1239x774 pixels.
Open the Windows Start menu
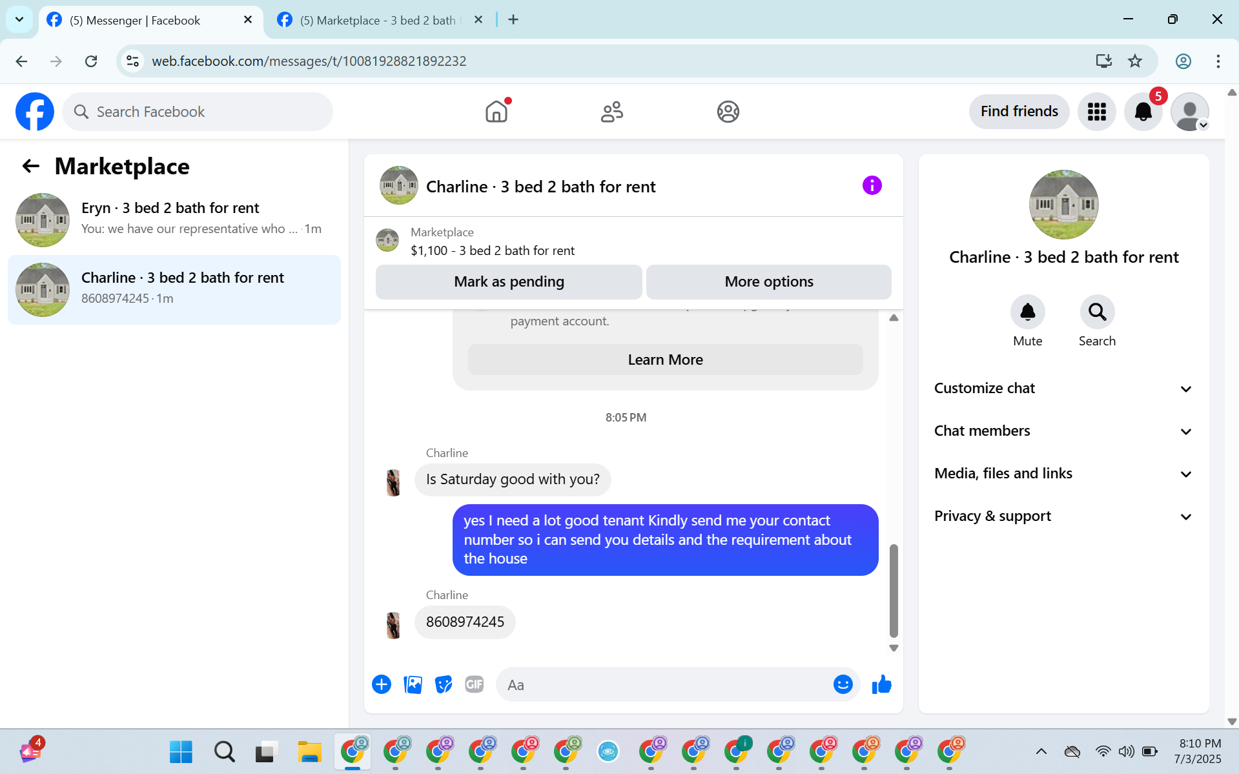[x=181, y=751]
